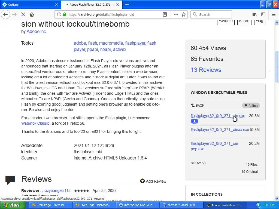Stop loading the current page
The width and height of the screenshot is (279, 209).
(23, 15)
